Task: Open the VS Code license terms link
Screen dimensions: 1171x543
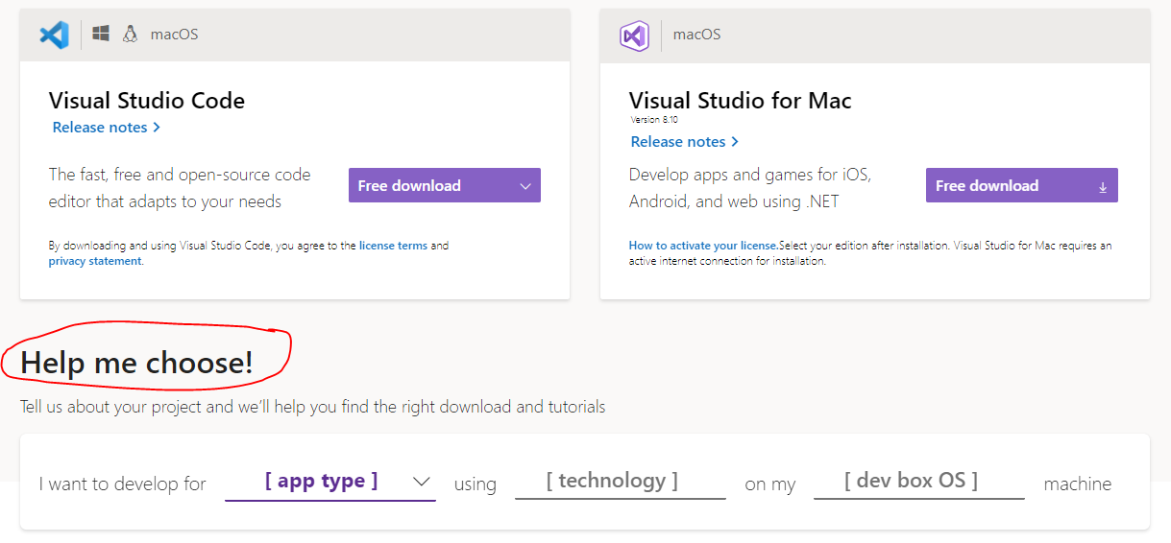Action: tap(393, 246)
